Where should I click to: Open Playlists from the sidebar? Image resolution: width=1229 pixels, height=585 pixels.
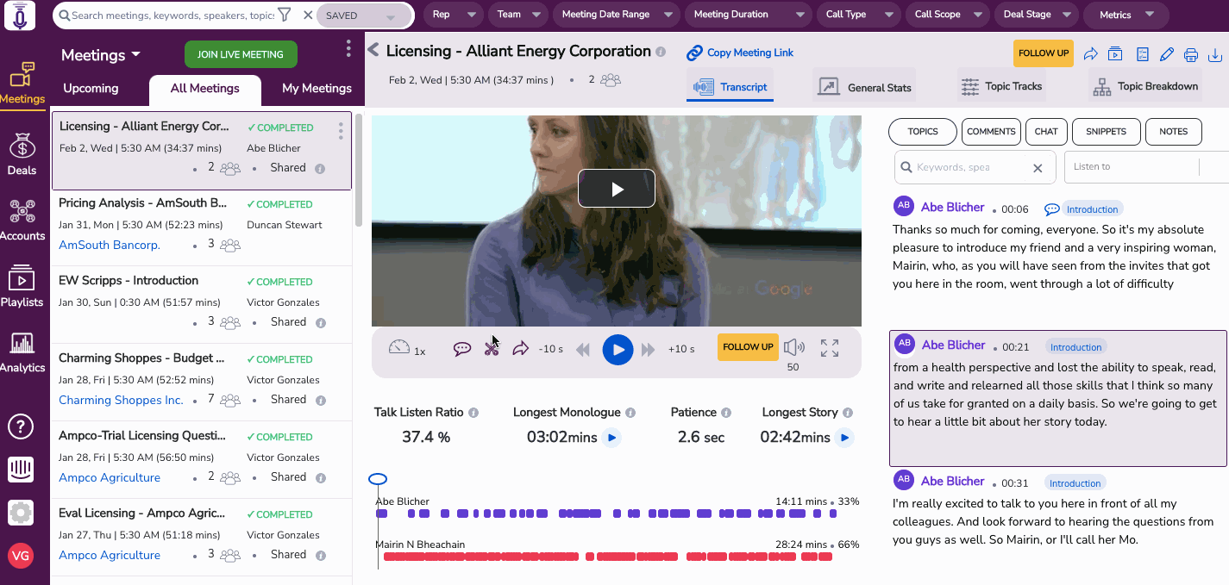click(x=22, y=286)
